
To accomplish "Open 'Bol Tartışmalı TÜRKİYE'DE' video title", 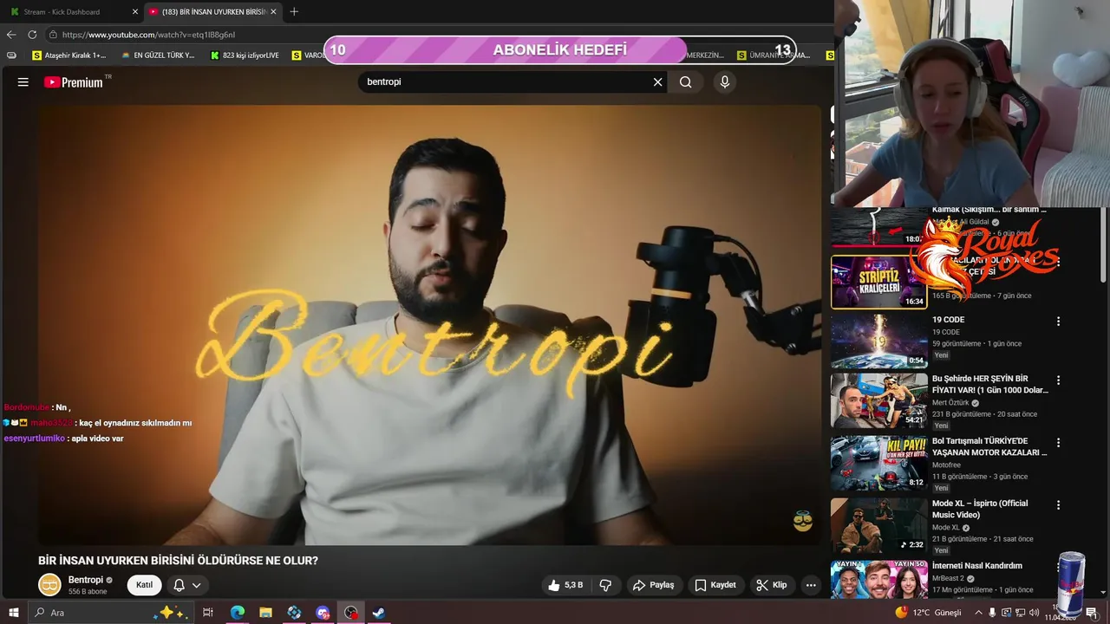I will [x=990, y=446].
